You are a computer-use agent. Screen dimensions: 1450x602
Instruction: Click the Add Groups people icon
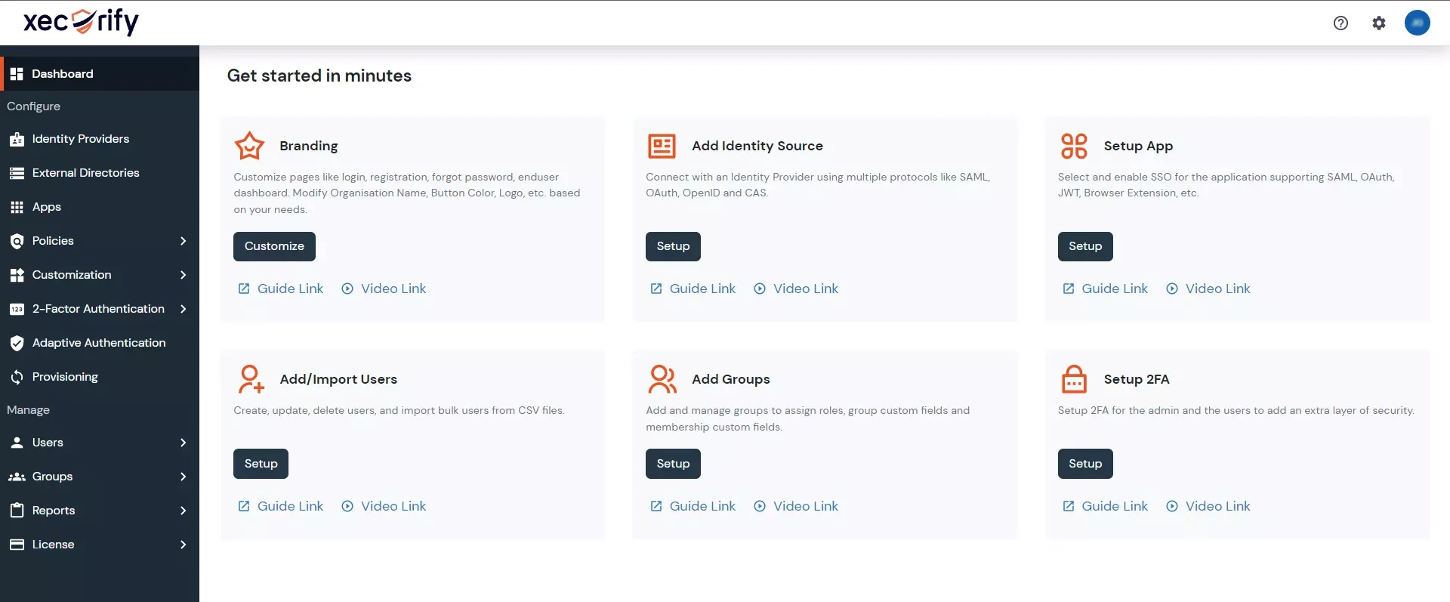coord(662,379)
